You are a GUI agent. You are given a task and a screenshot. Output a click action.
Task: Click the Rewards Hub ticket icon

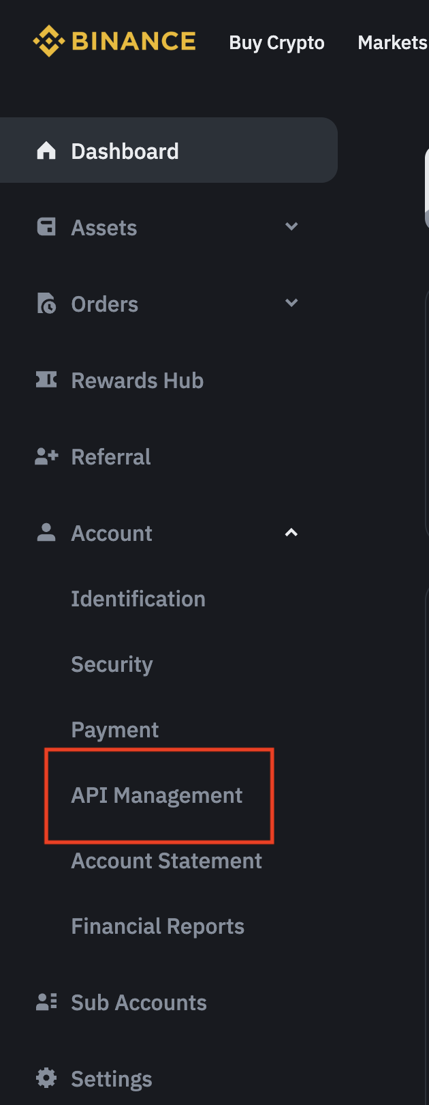click(46, 380)
